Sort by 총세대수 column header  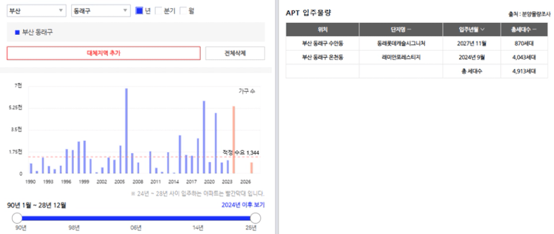coord(524,30)
